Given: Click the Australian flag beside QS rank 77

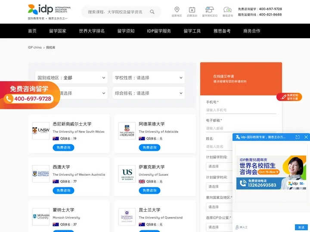Looking at the screenshot, I should (56, 181).
